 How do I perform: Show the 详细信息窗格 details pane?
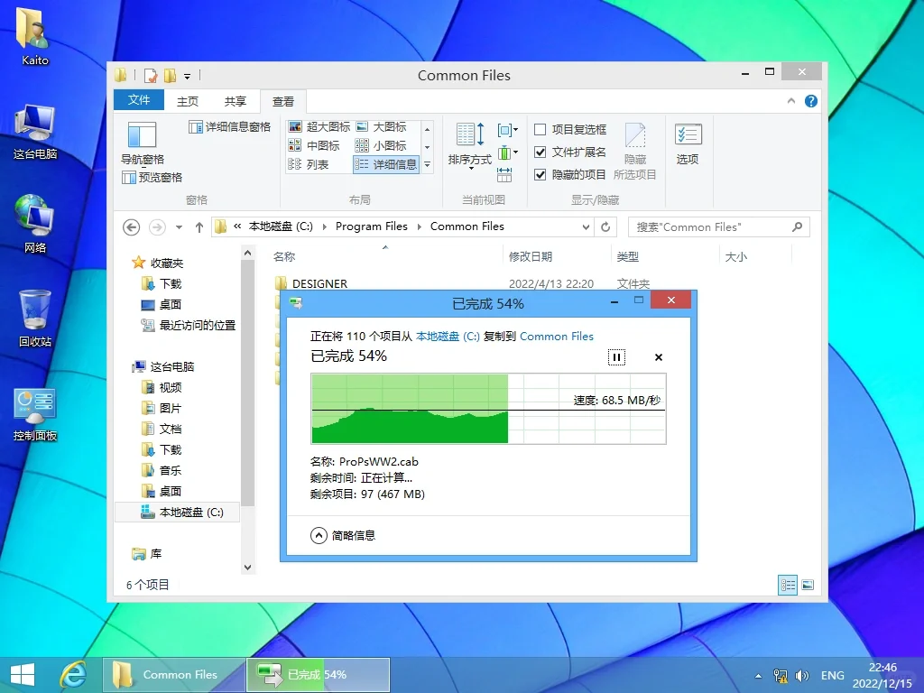[228, 127]
